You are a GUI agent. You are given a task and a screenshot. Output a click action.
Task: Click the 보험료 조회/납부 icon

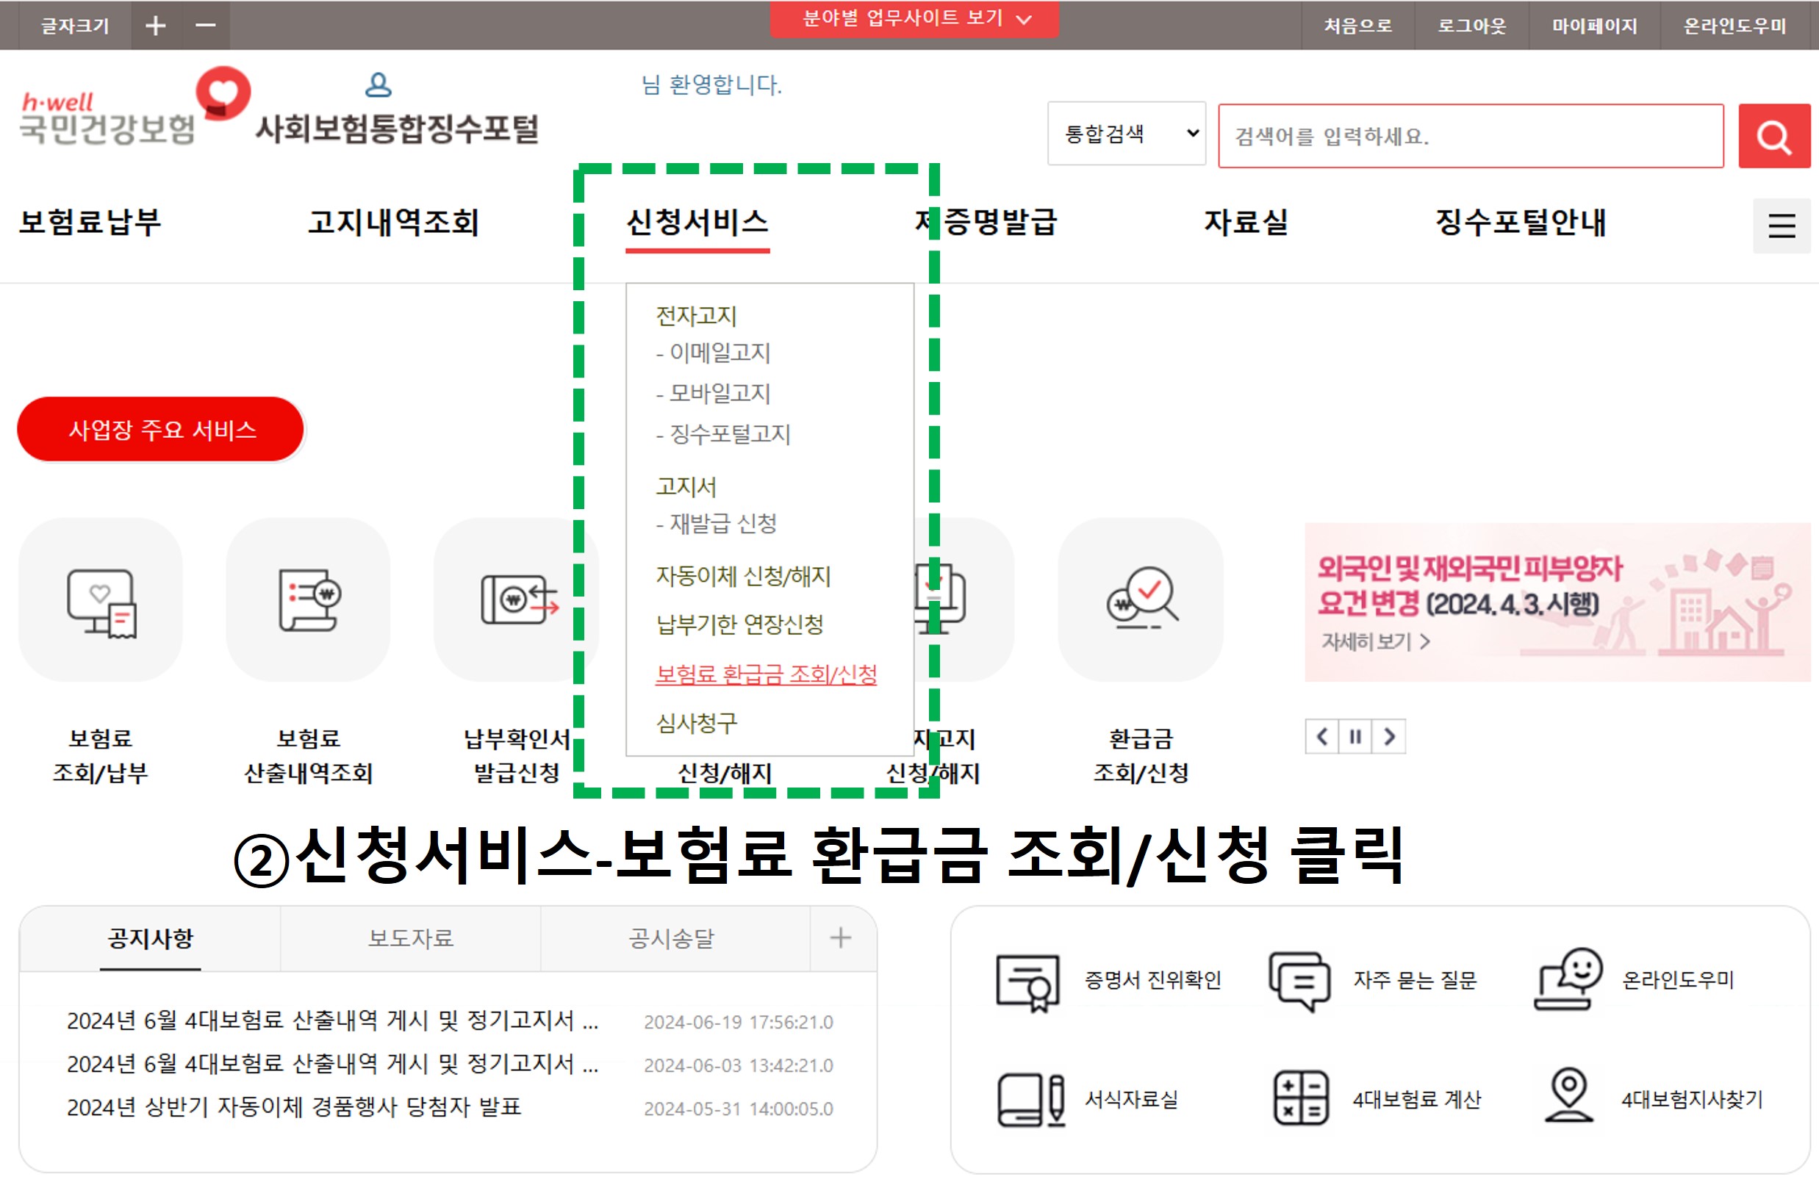tap(101, 601)
